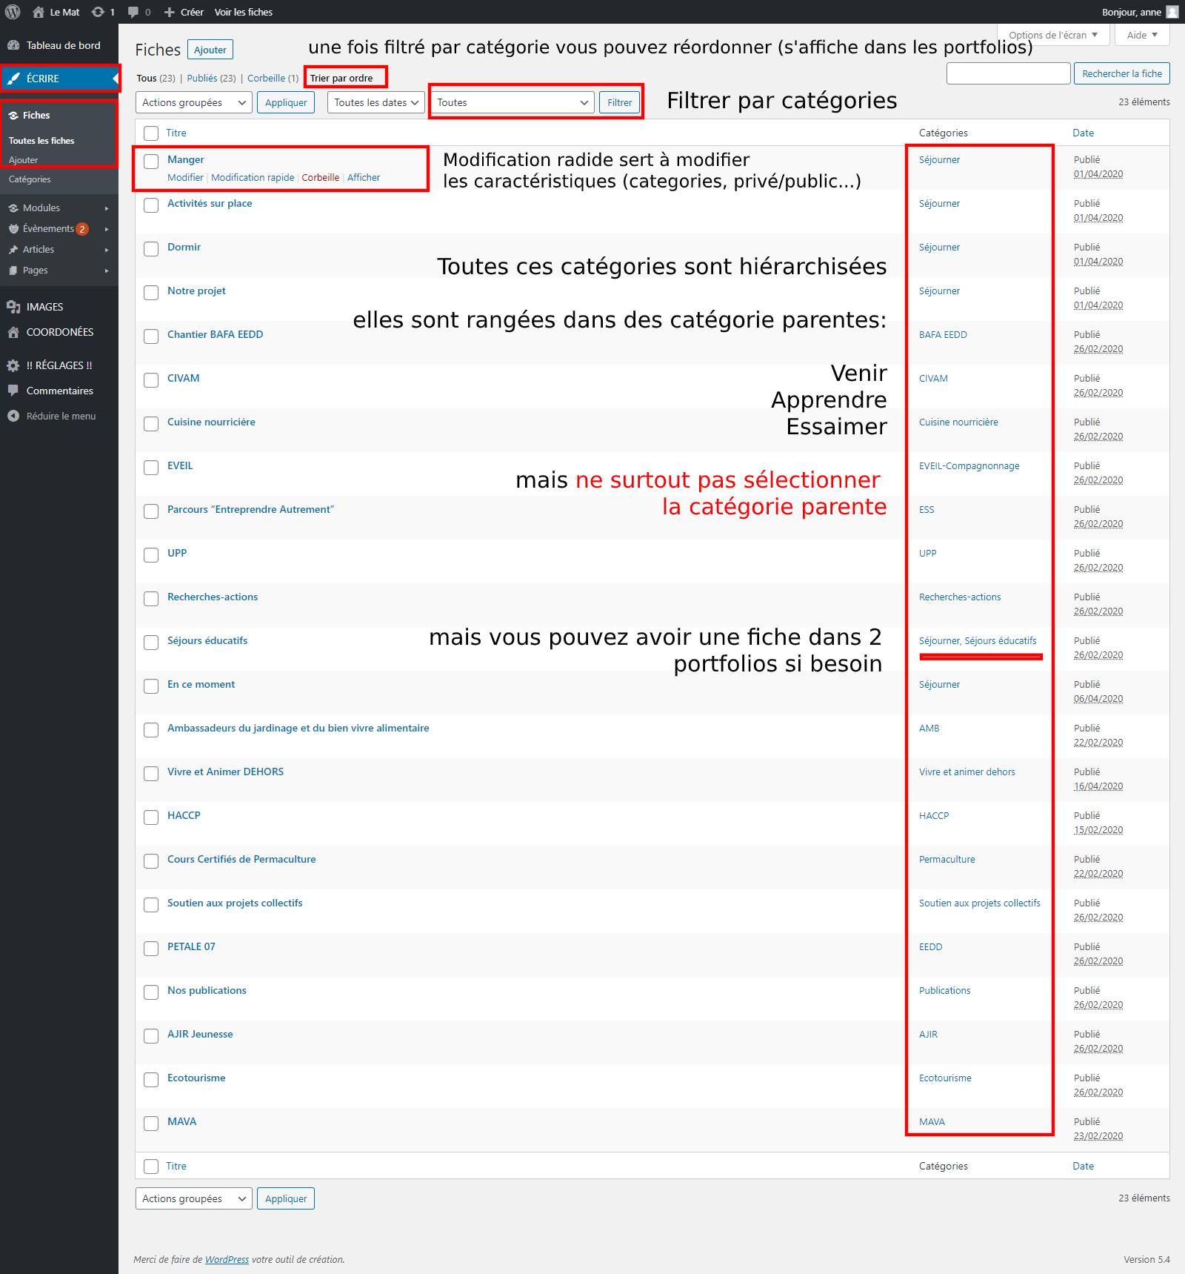
Task: Open the Tous (23) filter view
Action: point(156,78)
